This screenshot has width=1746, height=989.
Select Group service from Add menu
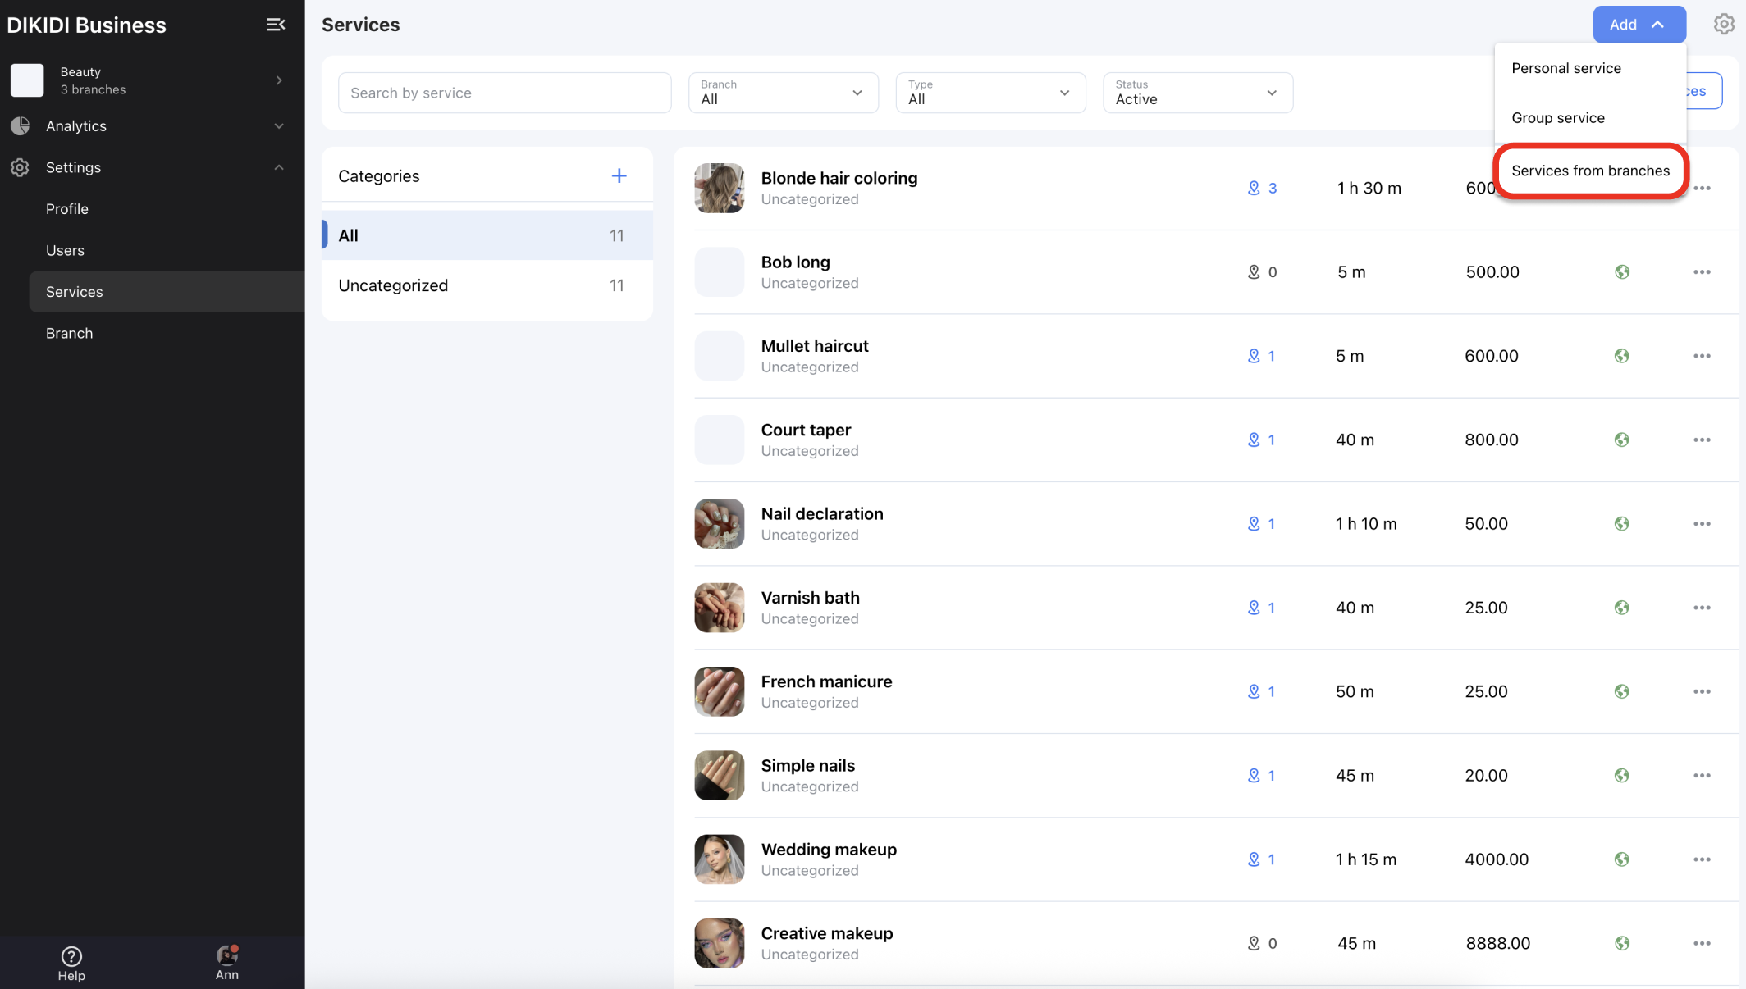(1557, 118)
